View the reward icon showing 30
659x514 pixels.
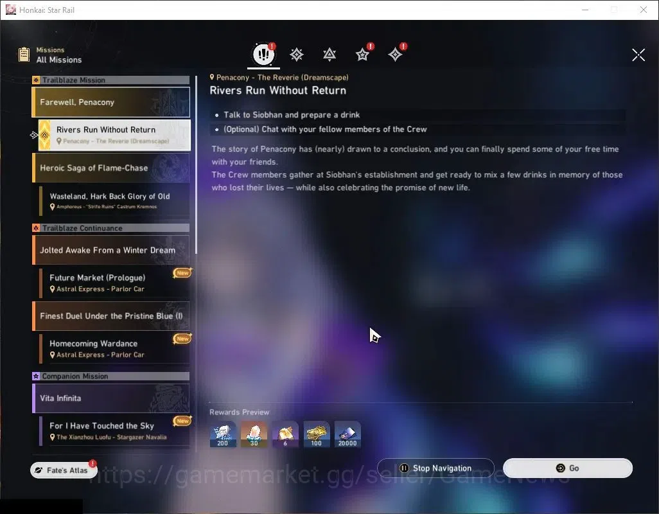[254, 434]
